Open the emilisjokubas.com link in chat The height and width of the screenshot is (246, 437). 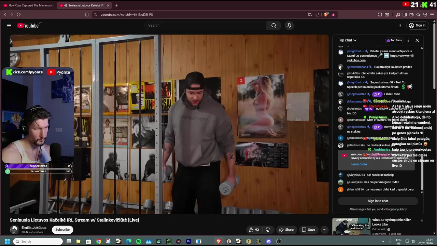(380, 58)
